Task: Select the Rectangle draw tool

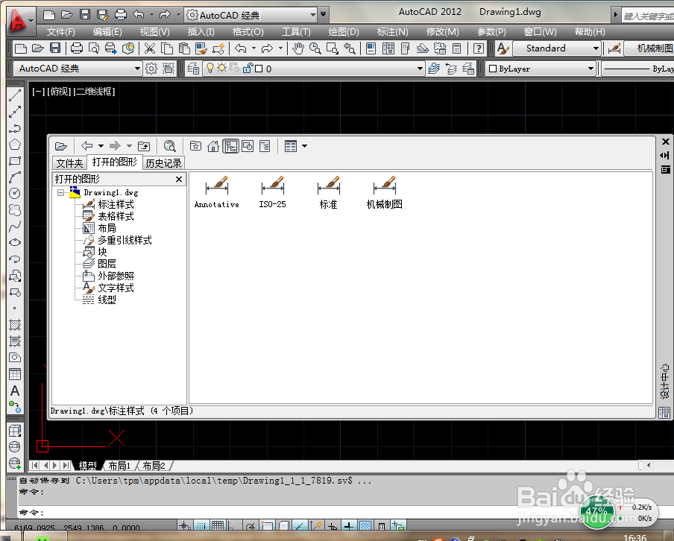Action: click(x=15, y=161)
